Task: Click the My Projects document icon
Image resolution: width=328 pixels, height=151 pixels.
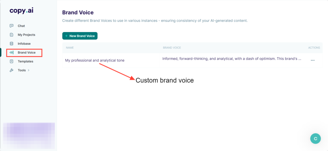Action: [12, 35]
